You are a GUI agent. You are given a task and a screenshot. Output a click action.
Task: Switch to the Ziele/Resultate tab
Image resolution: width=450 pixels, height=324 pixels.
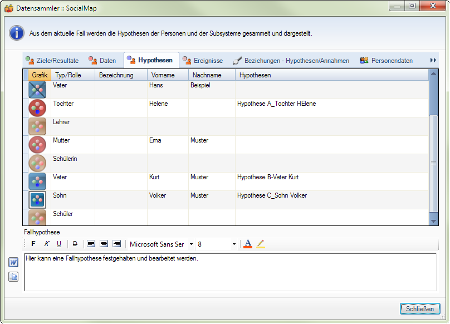point(52,61)
